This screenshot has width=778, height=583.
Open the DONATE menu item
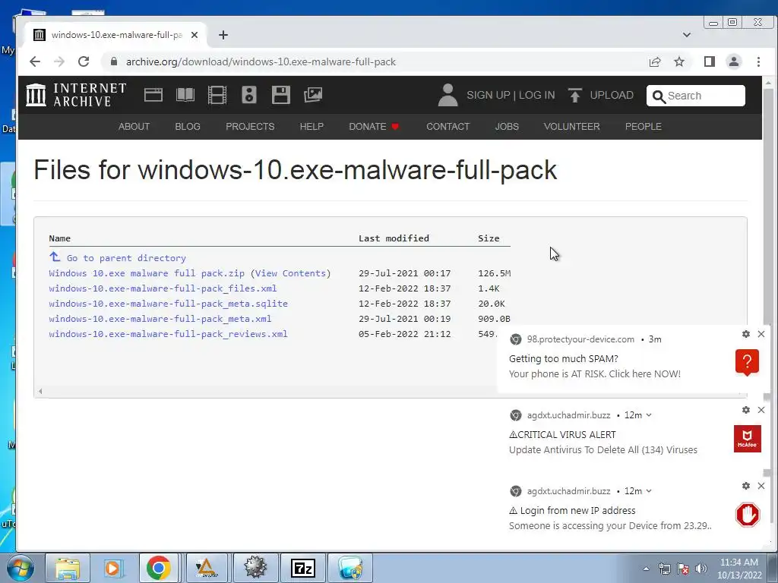click(374, 127)
